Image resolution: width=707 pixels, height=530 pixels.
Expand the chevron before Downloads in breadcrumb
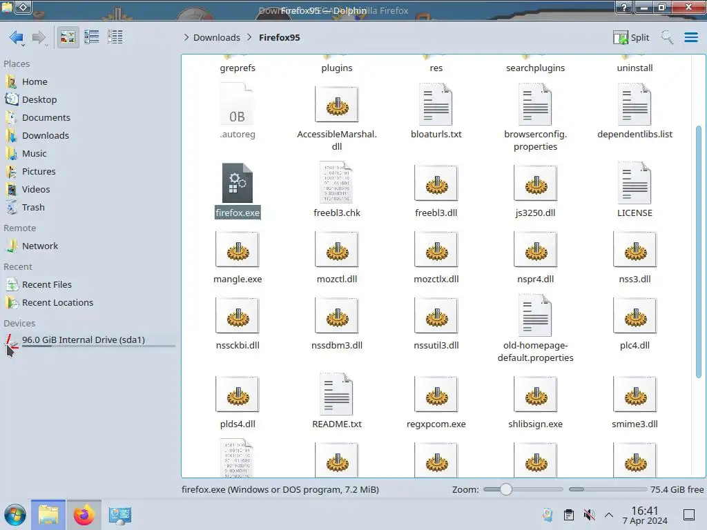point(186,37)
